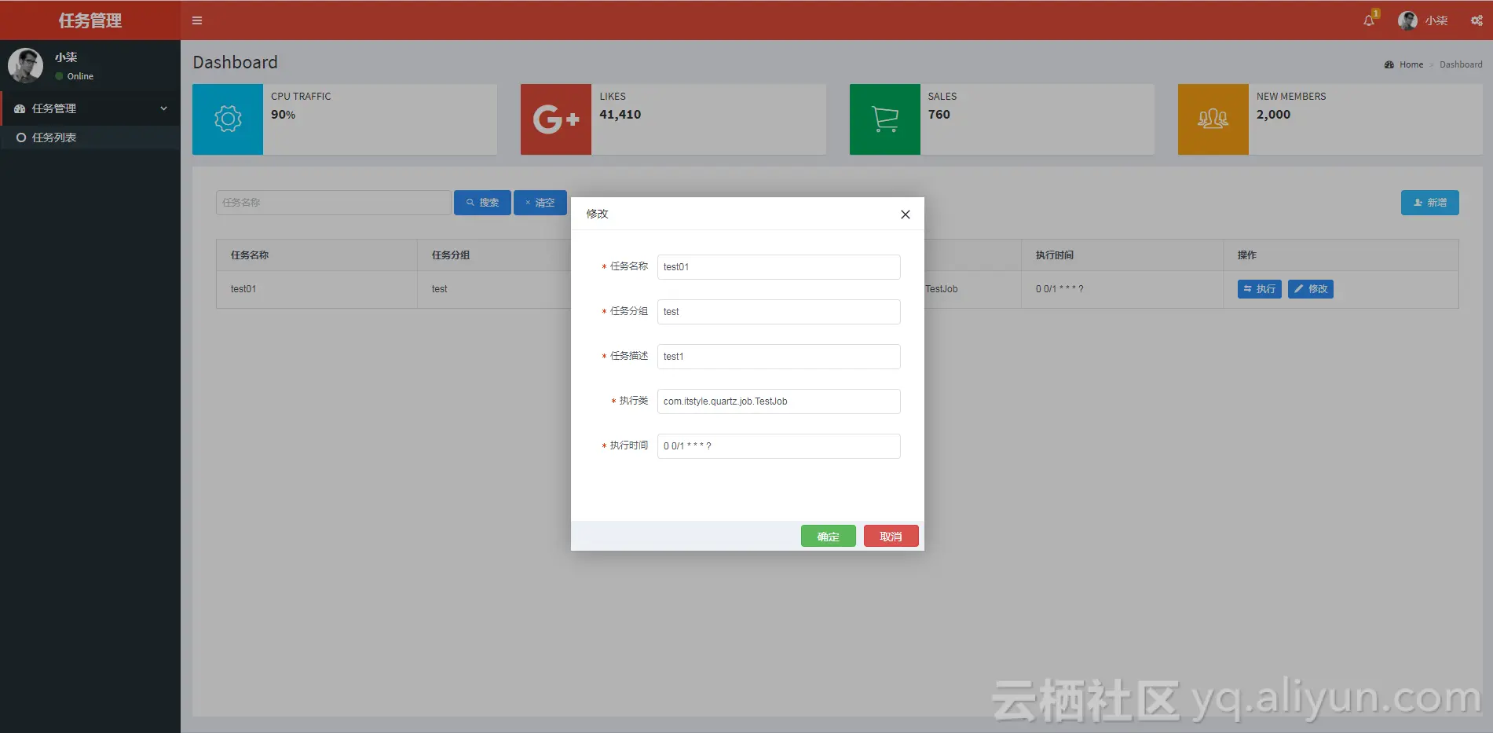Click the 2,000 new members value
The height and width of the screenshot is (733, 1493).
click(1274, 115)
